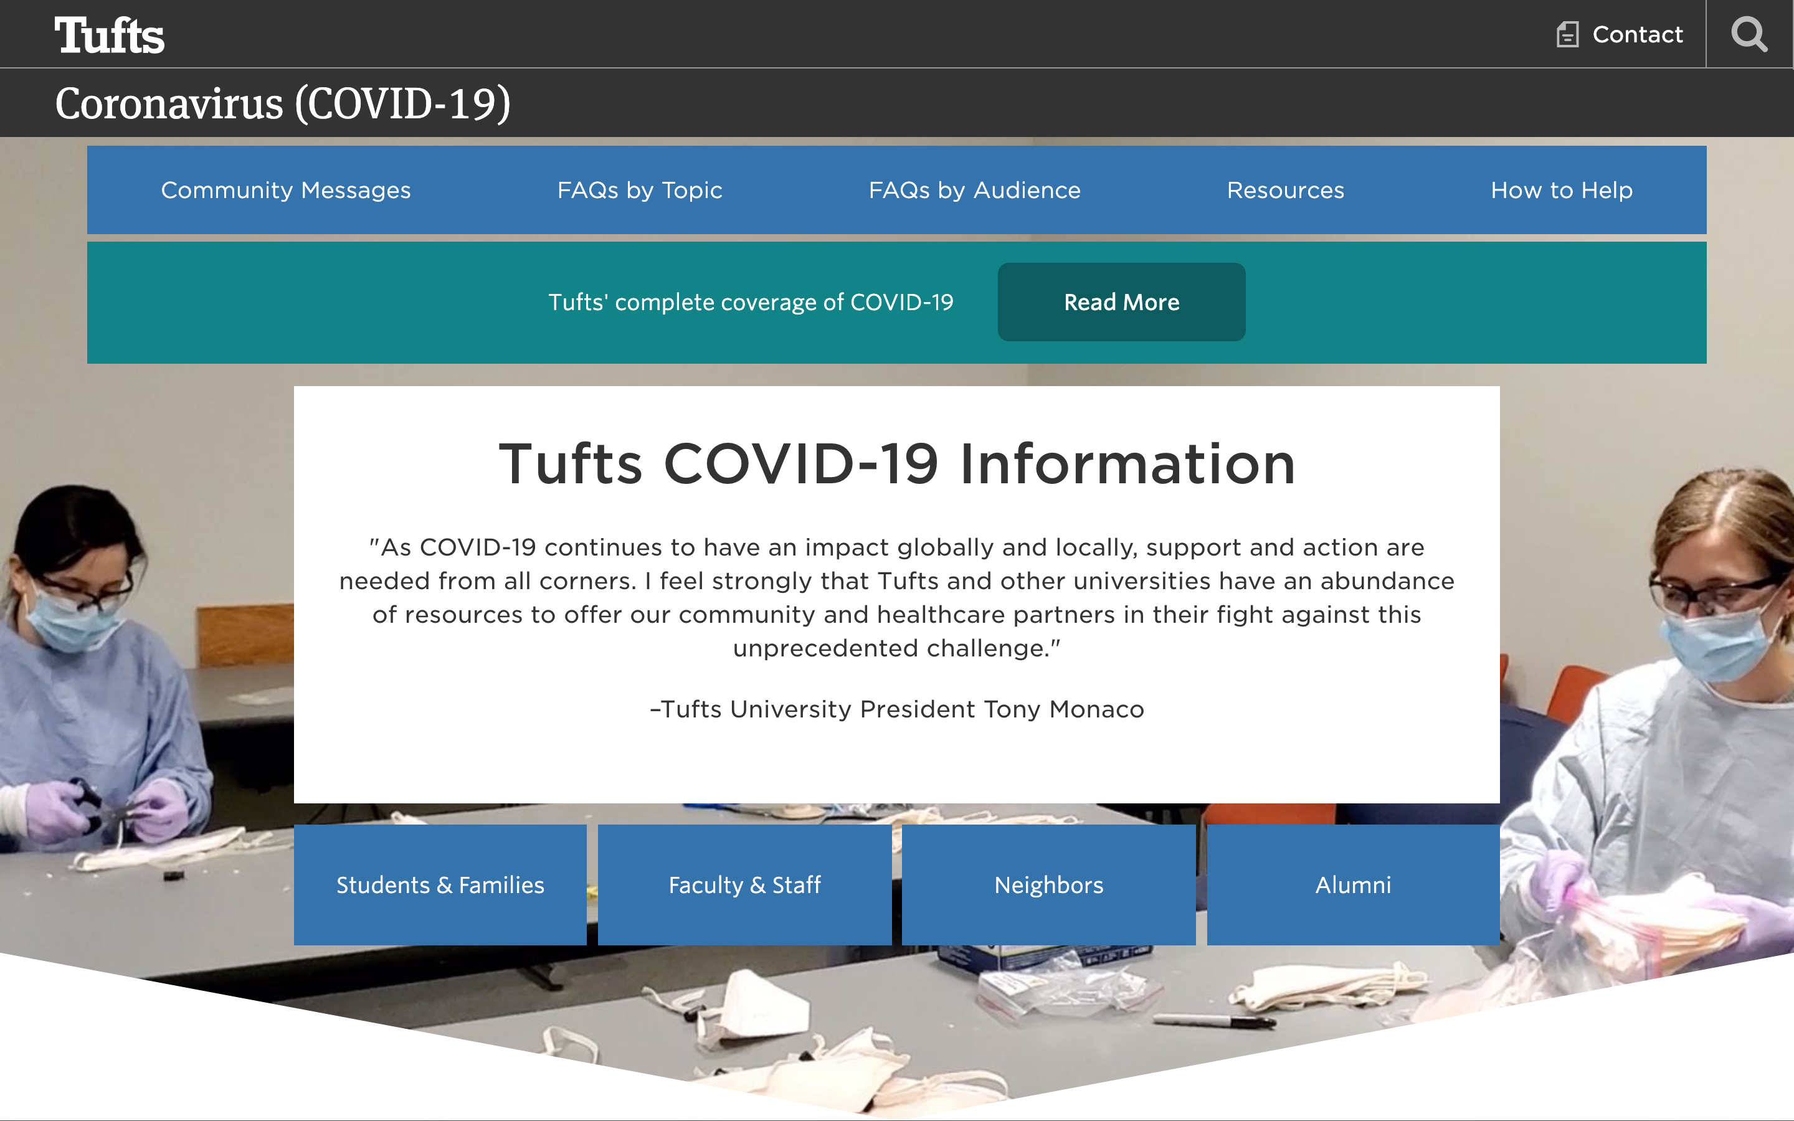Click the Read More button
Viewport: 1794px width, 1121px height.
1121,302
